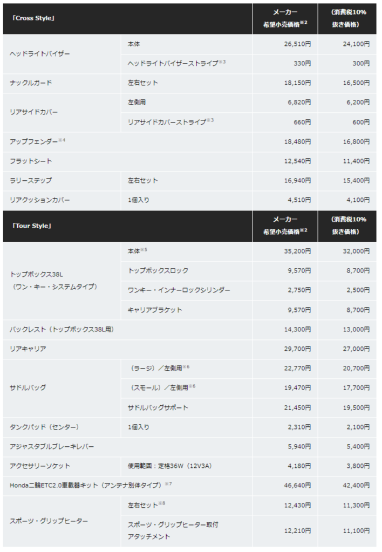This screenshot has width=382, height=552.
Task: Select the ナックルガード item name
Action: (31, 83)
